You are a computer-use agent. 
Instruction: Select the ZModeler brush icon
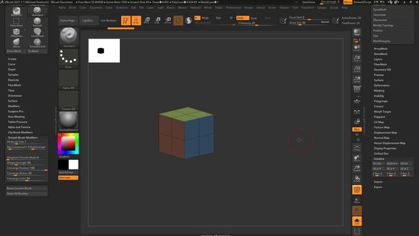coord(16,32)
